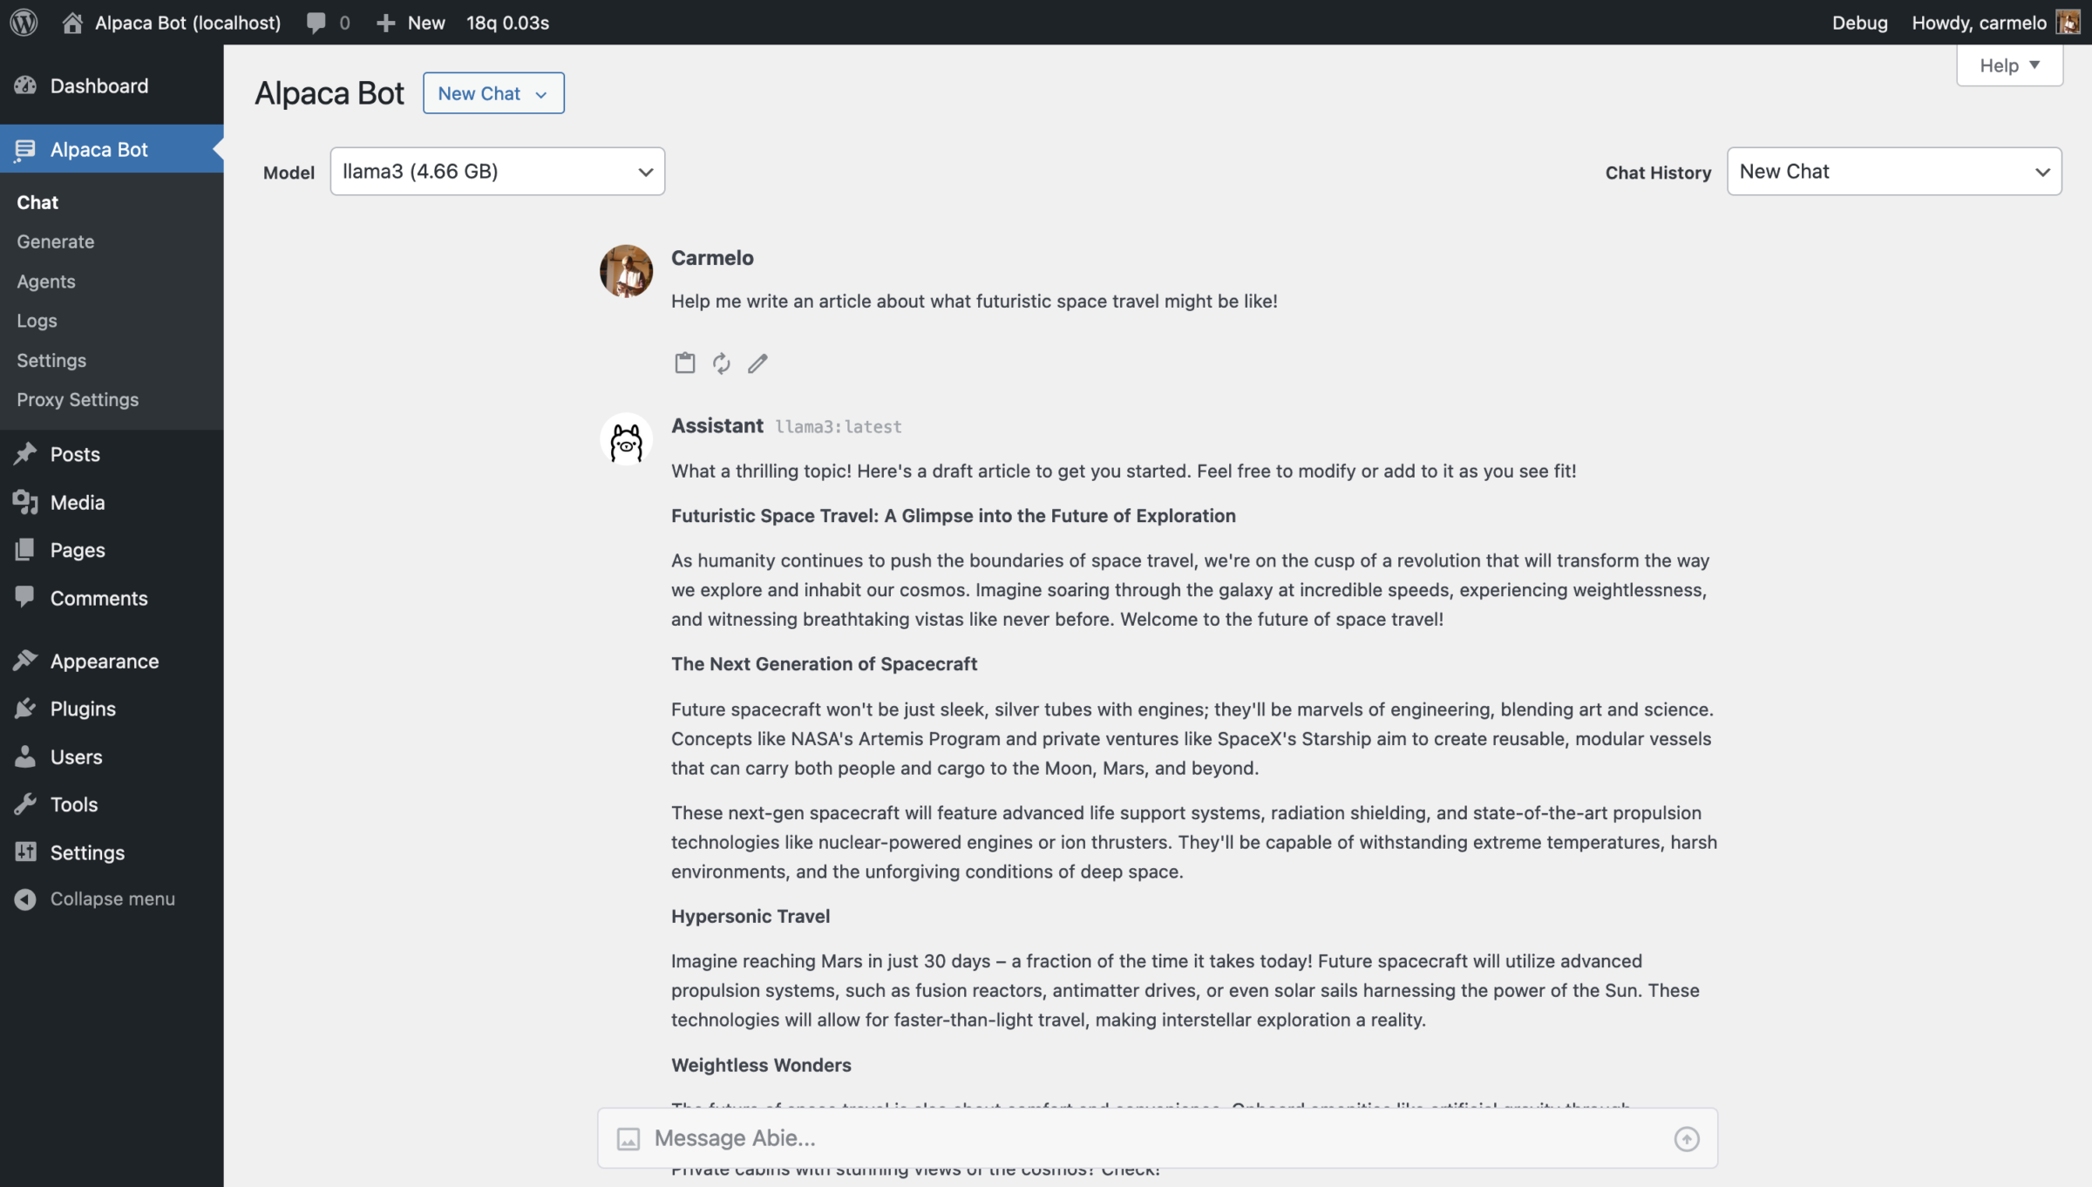Go to Agents in Alpaca Bot menu
The height and width of the screenshot is (1187, 2092).
coord(46,281)
